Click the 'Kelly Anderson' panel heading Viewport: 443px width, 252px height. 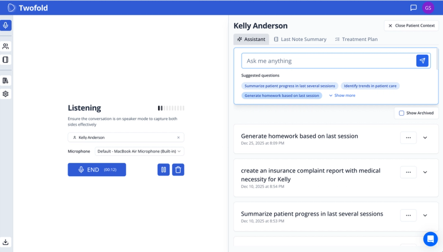(x=260, y=25)
